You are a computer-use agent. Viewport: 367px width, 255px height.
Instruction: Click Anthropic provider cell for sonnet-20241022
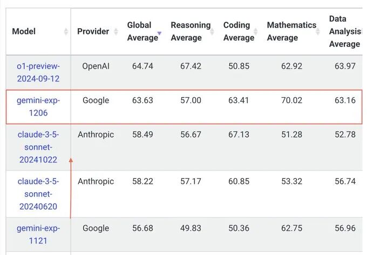tap(96, 135)
